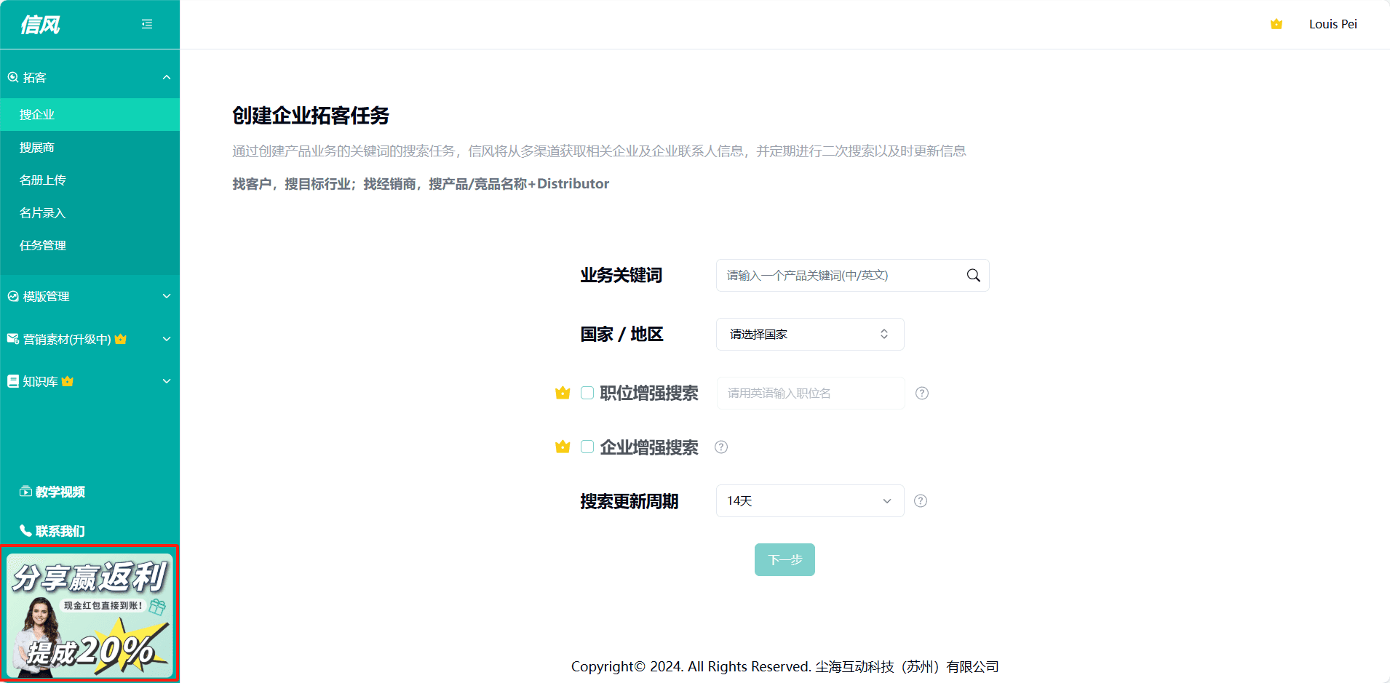Open the 14天 update cycle dropdown
1390x683 pixels.
810,500
